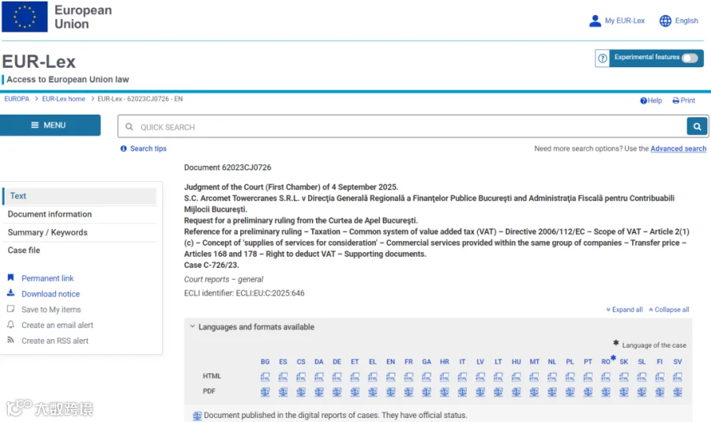Open PDF version in DE
This screenshot has width=711, height=422.
(337, 392)
